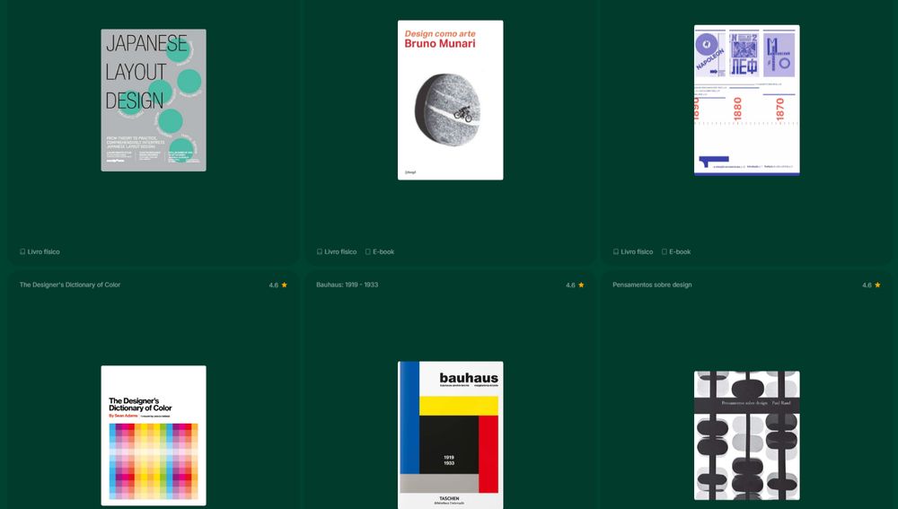
Task: Click Livro físico label under Design como arte
Action: click(x=340, y=251)
